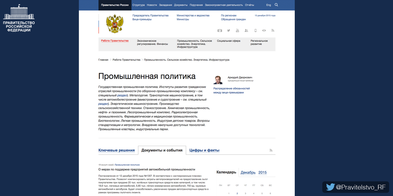Click Работа Правительства in the breadcrumb

126,60
